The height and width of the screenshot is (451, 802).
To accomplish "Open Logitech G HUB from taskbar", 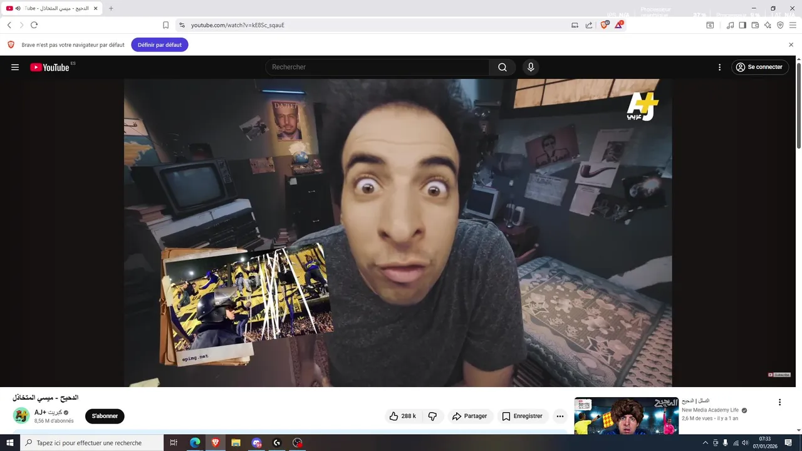I will [x=277, y=443].
